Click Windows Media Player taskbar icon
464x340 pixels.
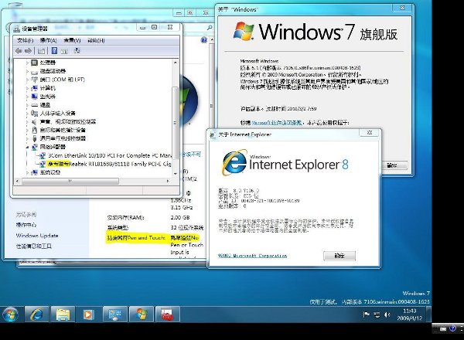[88, 314]
